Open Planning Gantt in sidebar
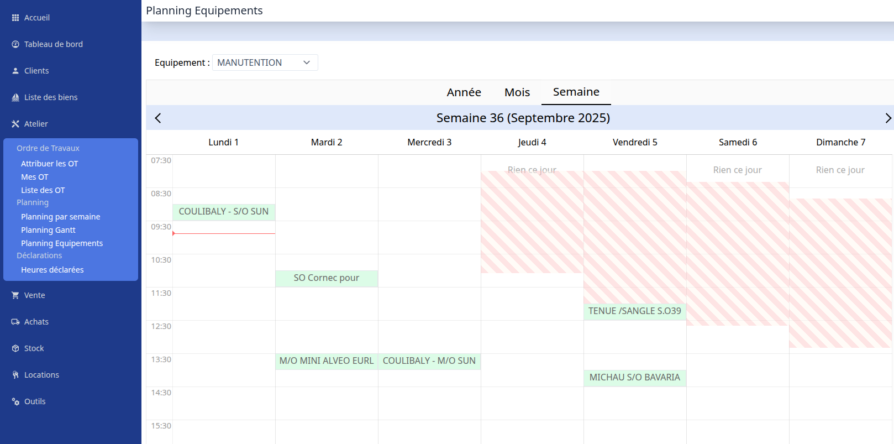The image size is (894, 444). 48,230
